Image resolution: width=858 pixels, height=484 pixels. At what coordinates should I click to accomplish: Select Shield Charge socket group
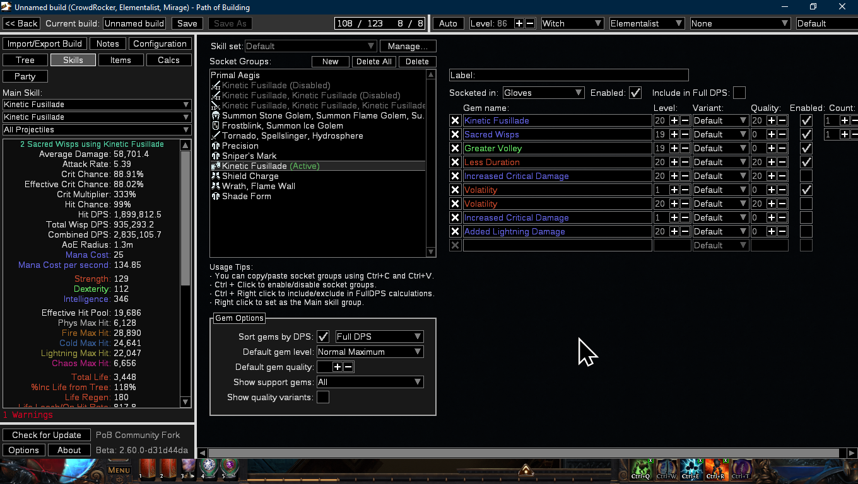tap(318, 176)
